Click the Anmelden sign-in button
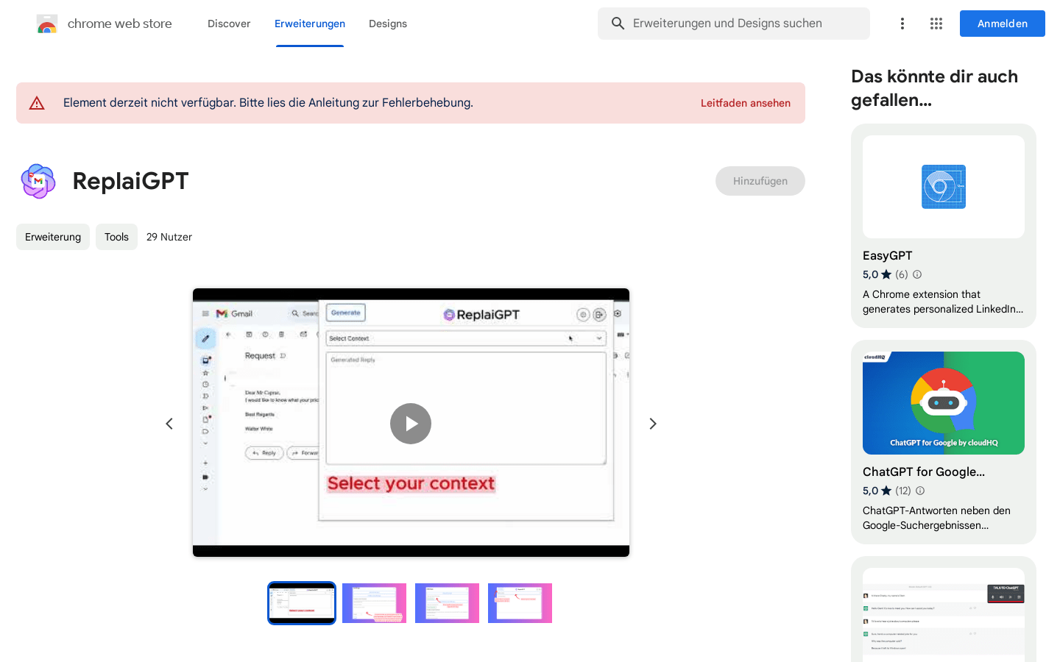The image size is (1060, 662). [x=1002, y=24]
